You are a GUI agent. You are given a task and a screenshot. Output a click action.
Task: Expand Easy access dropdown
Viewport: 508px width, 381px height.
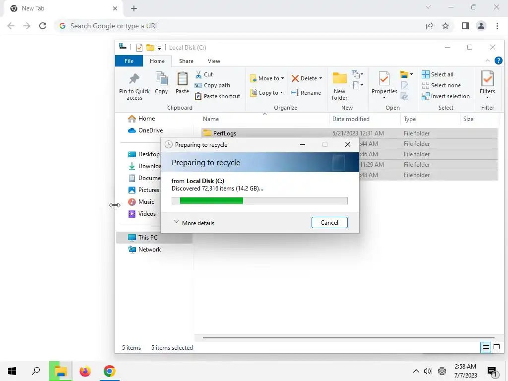357,85
